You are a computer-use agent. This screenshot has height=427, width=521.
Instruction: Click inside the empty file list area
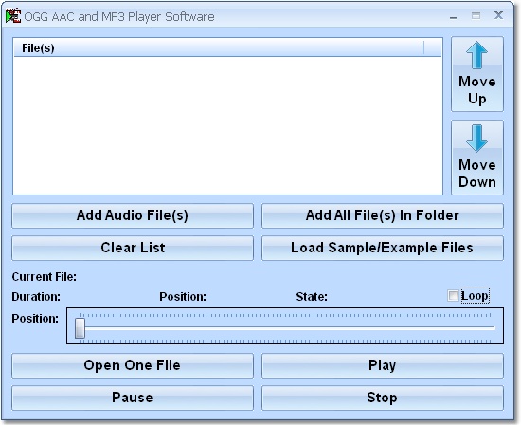pos(228,125)
